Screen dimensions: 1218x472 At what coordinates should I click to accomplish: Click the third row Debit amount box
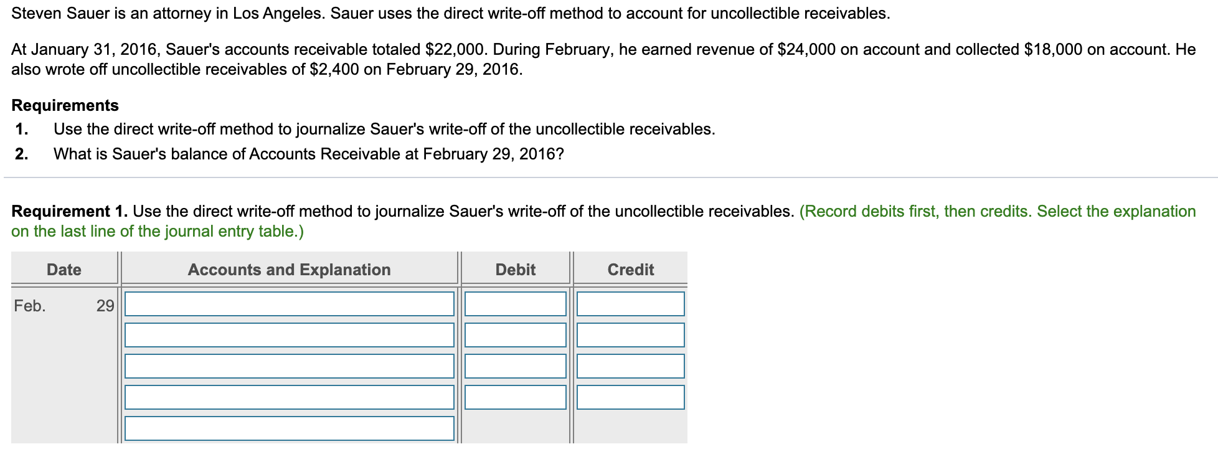[x=516, y=366]
